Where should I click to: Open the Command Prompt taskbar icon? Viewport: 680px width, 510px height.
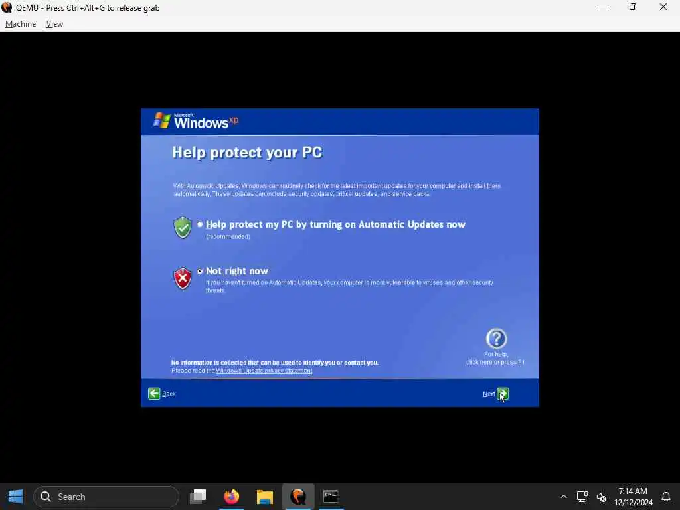(x=331, y=497)
